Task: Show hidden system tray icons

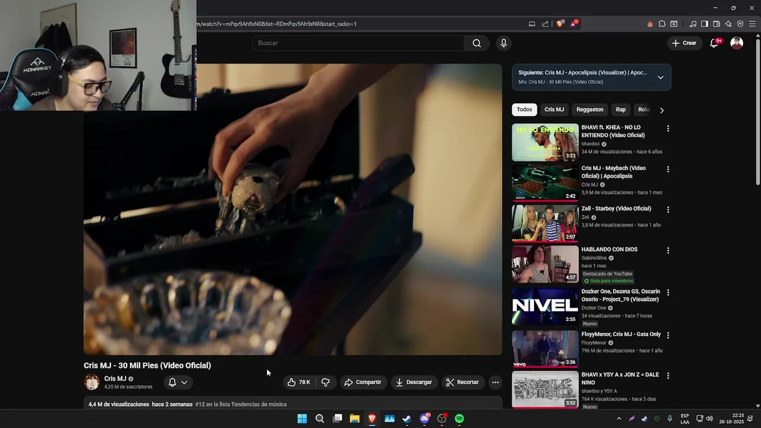Action: click(619, 418)
